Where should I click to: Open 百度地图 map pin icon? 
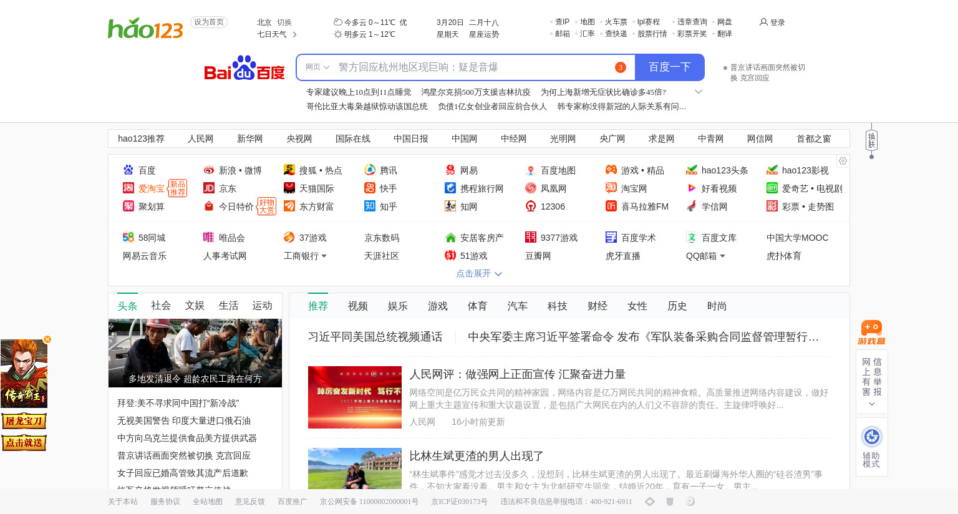[531, 170]
